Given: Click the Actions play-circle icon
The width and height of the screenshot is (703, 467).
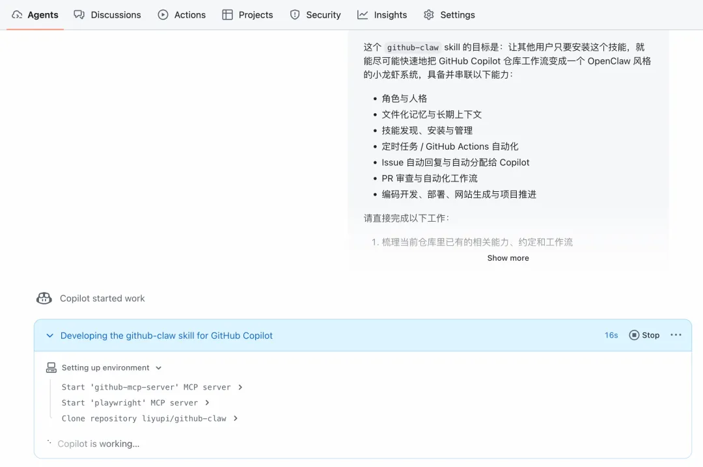Looking at the screenshot, I should (x=162, y=14).
